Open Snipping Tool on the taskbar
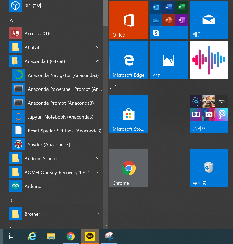The width and height of the screenshot is (233, 244). point(109,236)
